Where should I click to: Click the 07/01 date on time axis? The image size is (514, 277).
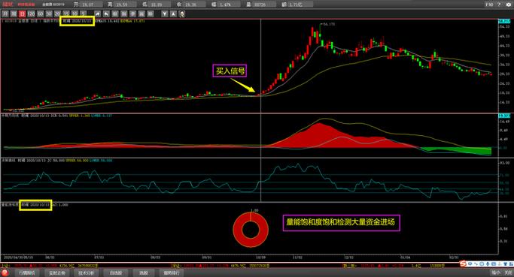click(99, 257)
